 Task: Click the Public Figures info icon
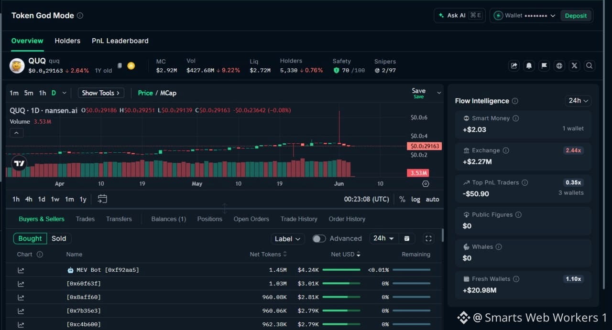[x=518, y=214]
